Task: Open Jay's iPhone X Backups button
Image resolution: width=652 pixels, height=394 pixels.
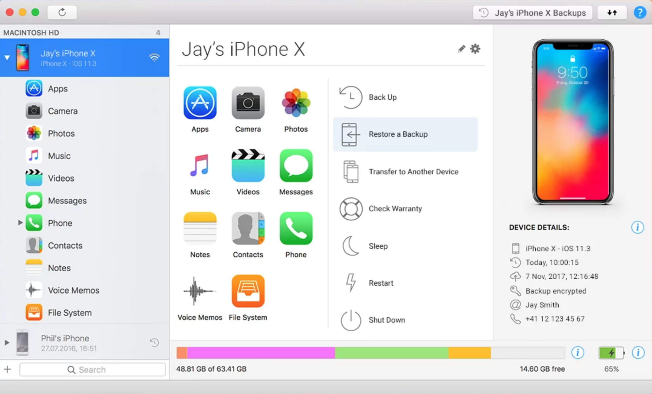Action: pyautogui.click(x=532, y=13)
